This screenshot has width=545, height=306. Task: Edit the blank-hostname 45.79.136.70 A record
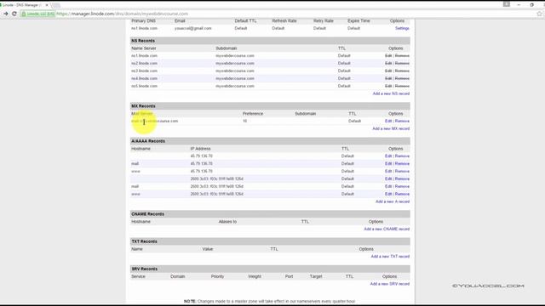pyautogui.click(x=388, y=156)
